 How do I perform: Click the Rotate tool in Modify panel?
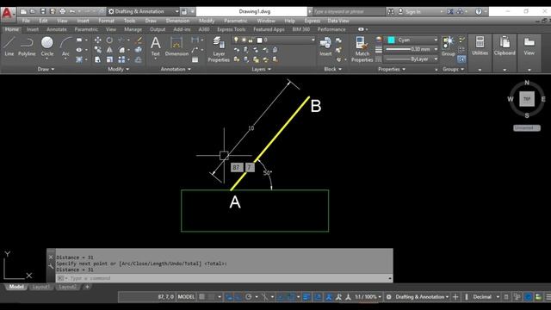click(109, 40)
